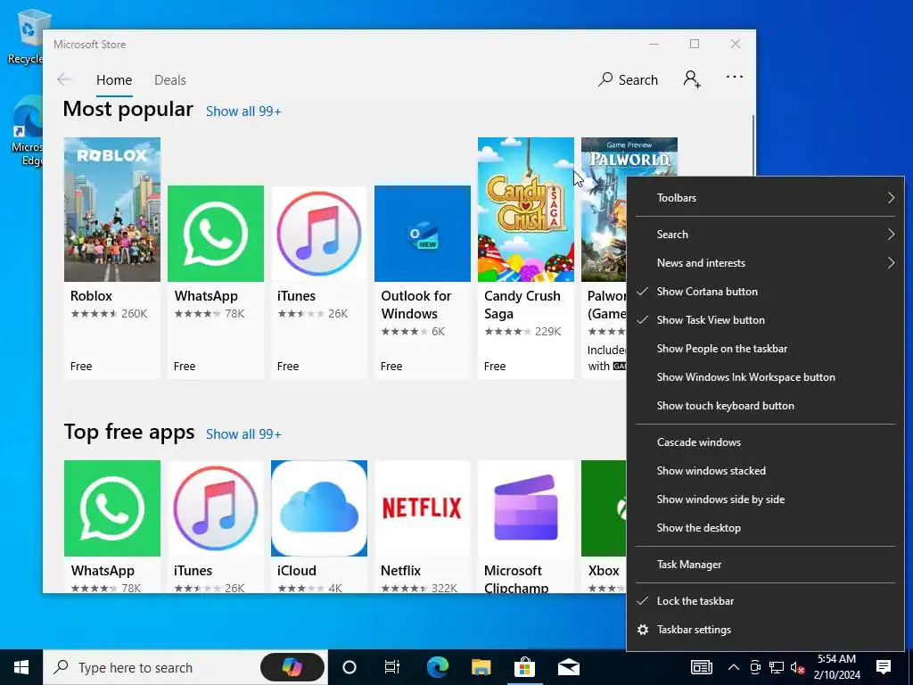Open Candy Crush Saga tile image
913x685 pixels.
pos(526,210)
